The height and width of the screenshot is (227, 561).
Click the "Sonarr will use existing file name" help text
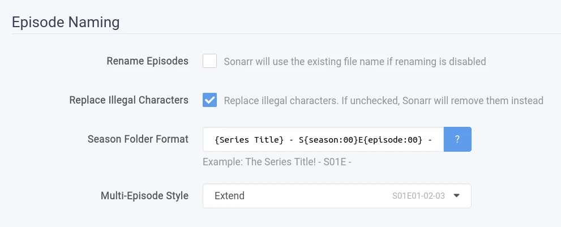(x=355, y=61)
